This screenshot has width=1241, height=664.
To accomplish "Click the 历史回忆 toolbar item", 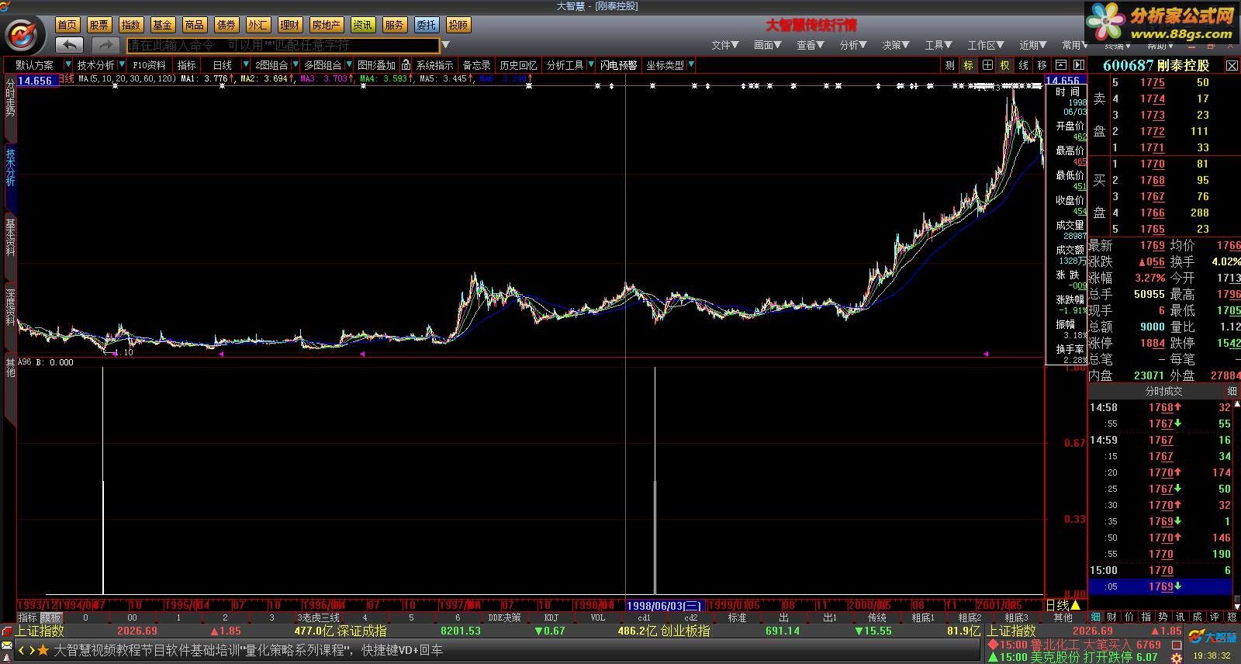I will click(x=518, y=65).
